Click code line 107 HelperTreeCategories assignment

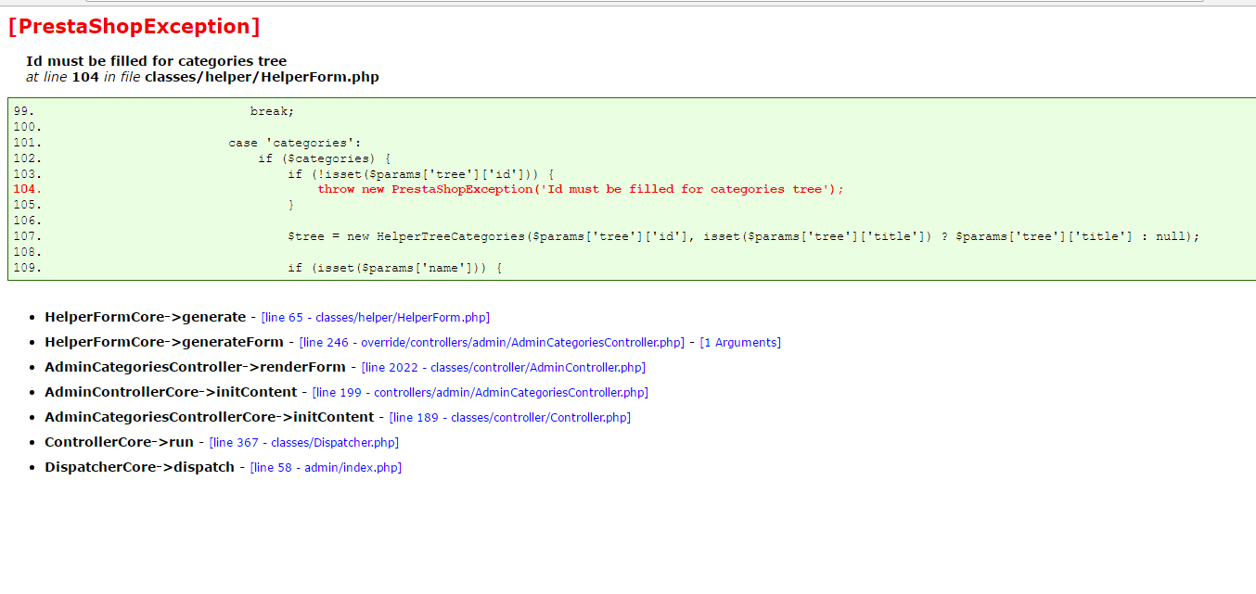tap(744, 236)
